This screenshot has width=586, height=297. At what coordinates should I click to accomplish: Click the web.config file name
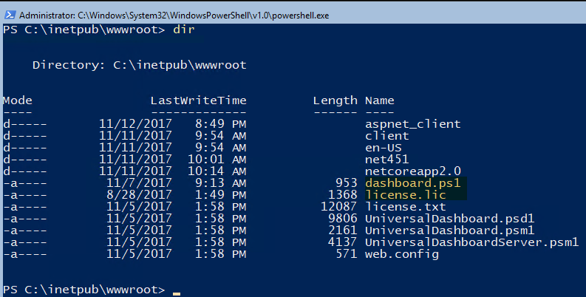401,254
